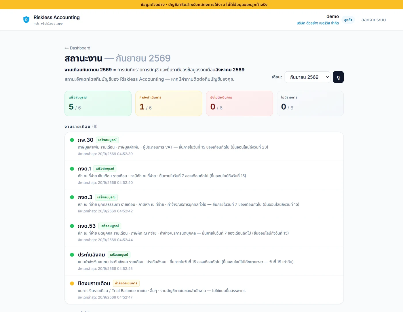Click the ภงด.53 task title
Image resolution: width=403 pixels, height=312 pixels.
pyautogui.click(x=87, y=226)
